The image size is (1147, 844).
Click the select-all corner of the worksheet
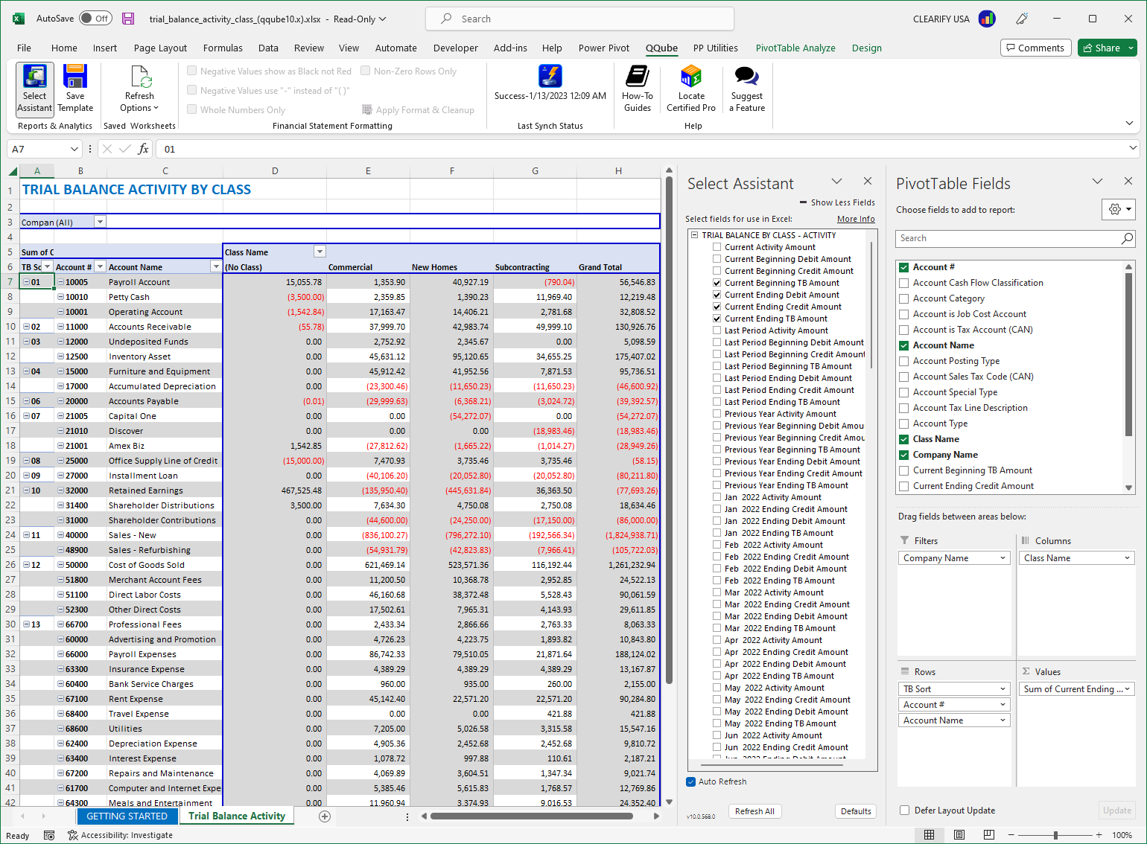(x=11, y=170)
